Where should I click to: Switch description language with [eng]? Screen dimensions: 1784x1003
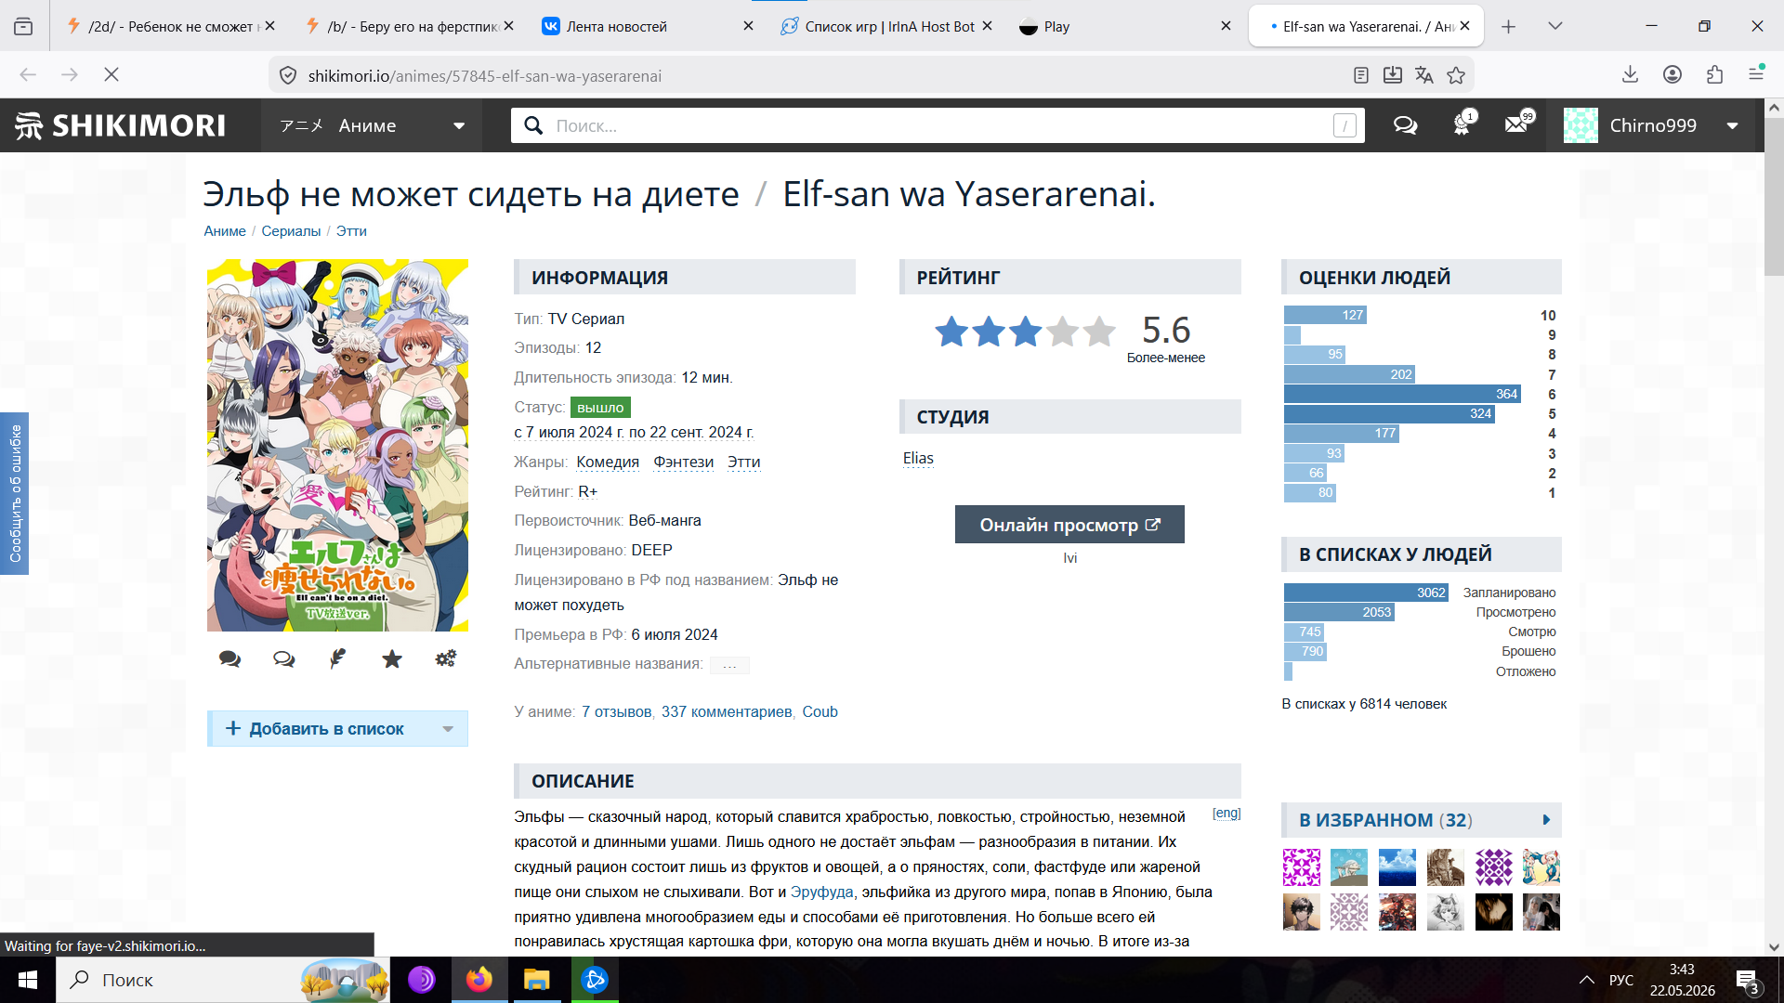pos(1226,813)
